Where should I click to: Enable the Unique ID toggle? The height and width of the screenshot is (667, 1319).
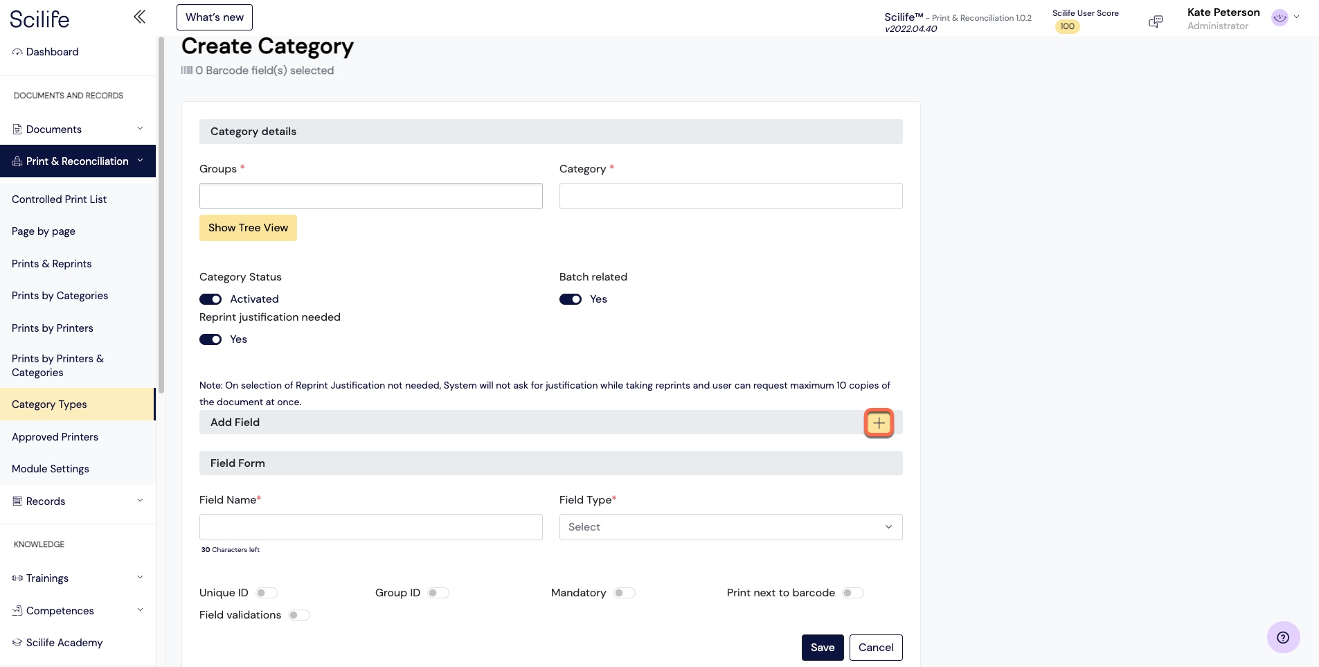(x=267, y=593)
